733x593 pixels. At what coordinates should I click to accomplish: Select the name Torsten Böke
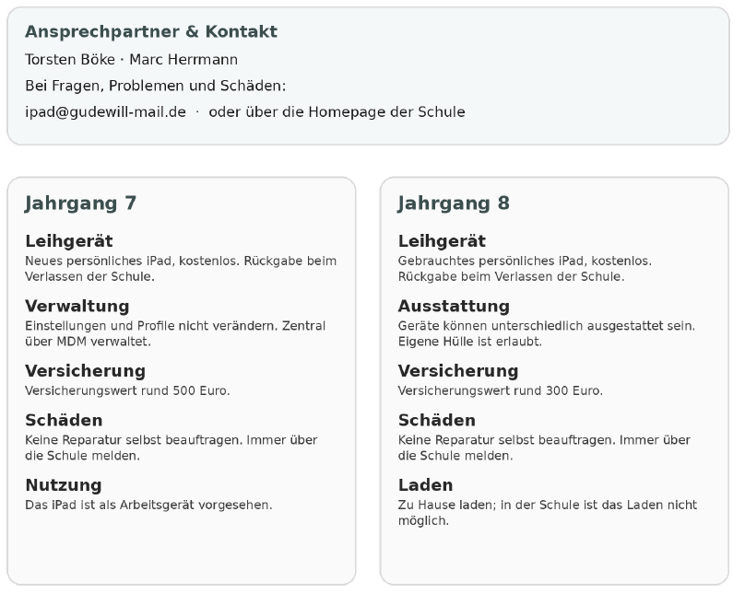(x=70, y=60)
